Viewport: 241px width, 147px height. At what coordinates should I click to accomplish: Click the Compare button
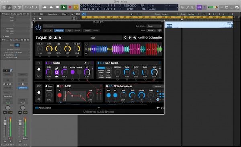coord(59,30)
